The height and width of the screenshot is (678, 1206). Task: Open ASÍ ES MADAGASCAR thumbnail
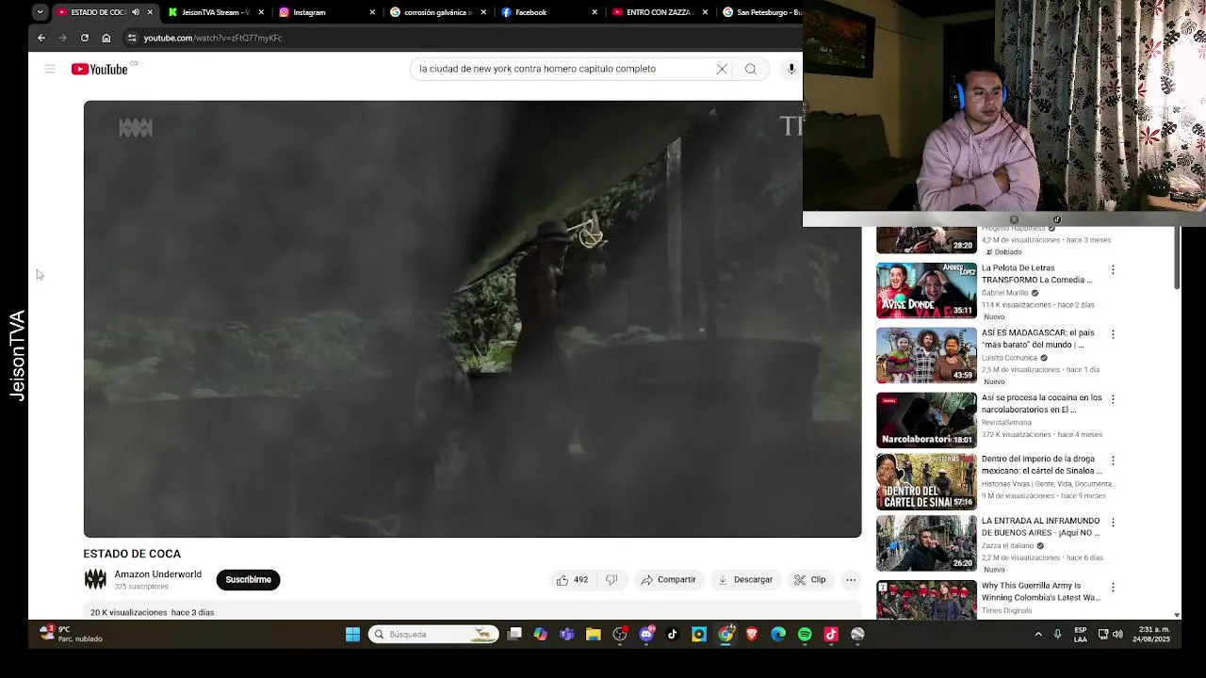(x=926, y=356)
